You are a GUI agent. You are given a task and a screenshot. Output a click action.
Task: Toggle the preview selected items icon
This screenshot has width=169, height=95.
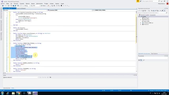click(164, 11)
